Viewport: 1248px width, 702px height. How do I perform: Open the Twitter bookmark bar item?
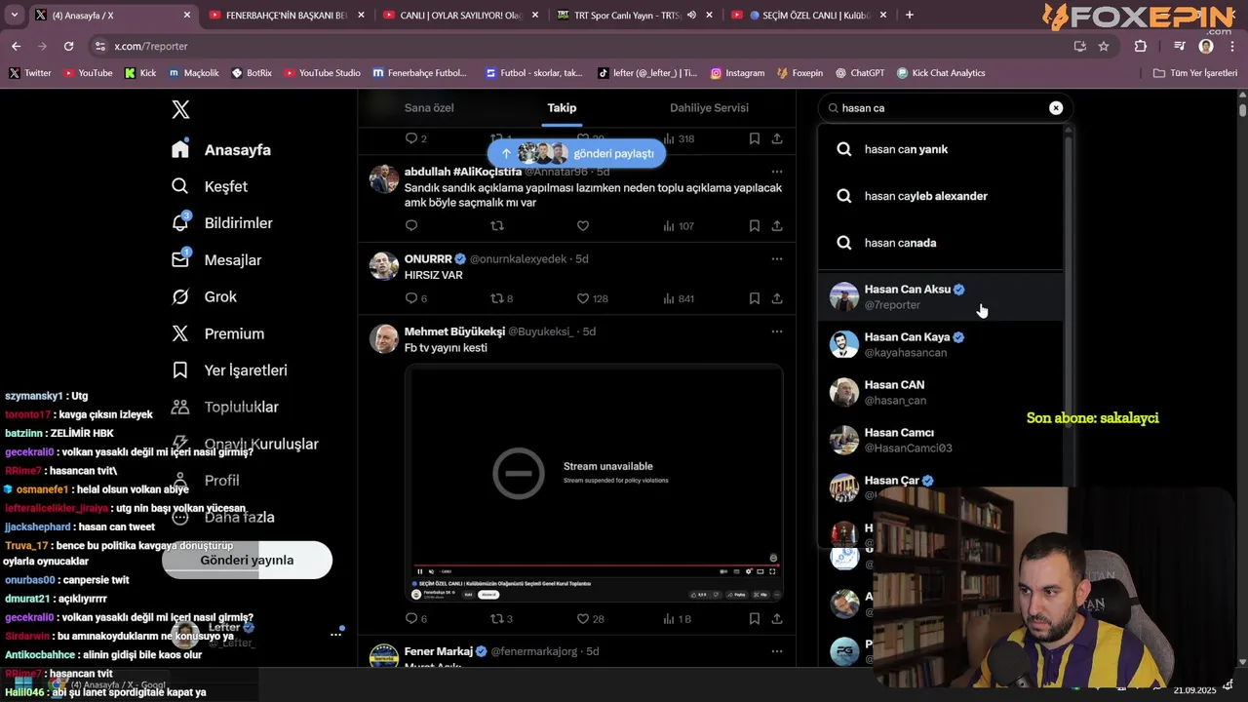pos(29,73)
